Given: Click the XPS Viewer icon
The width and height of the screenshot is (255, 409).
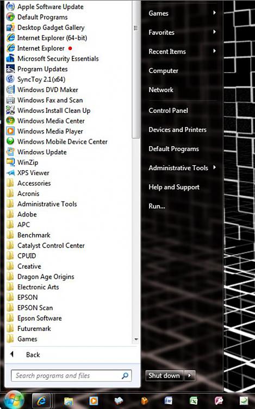Looking at the screenshot, I should [x=10, y=173].
